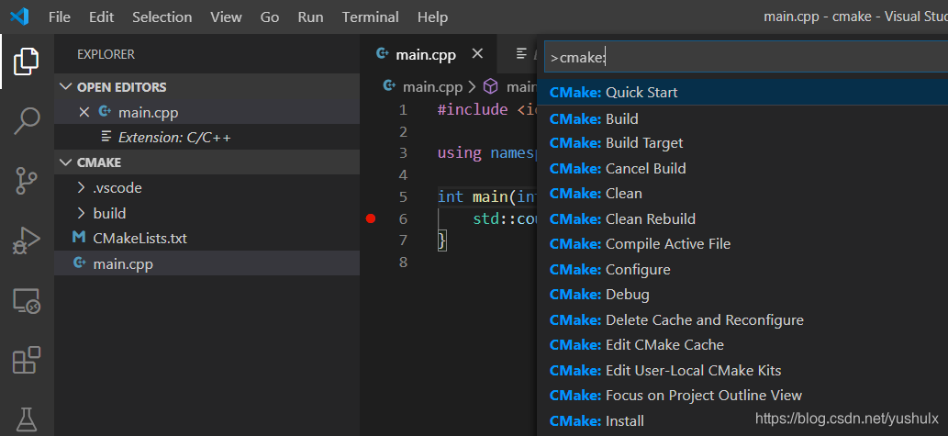Select Extension: C/C++ in Open Editors
948x436 pixels.
(x=206, y=138)
